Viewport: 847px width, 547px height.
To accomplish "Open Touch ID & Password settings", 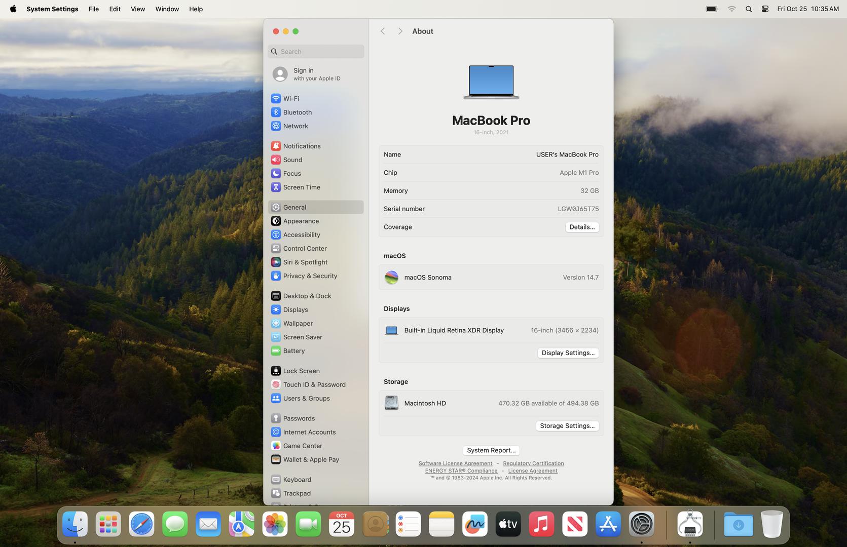I will click(314, 385).
